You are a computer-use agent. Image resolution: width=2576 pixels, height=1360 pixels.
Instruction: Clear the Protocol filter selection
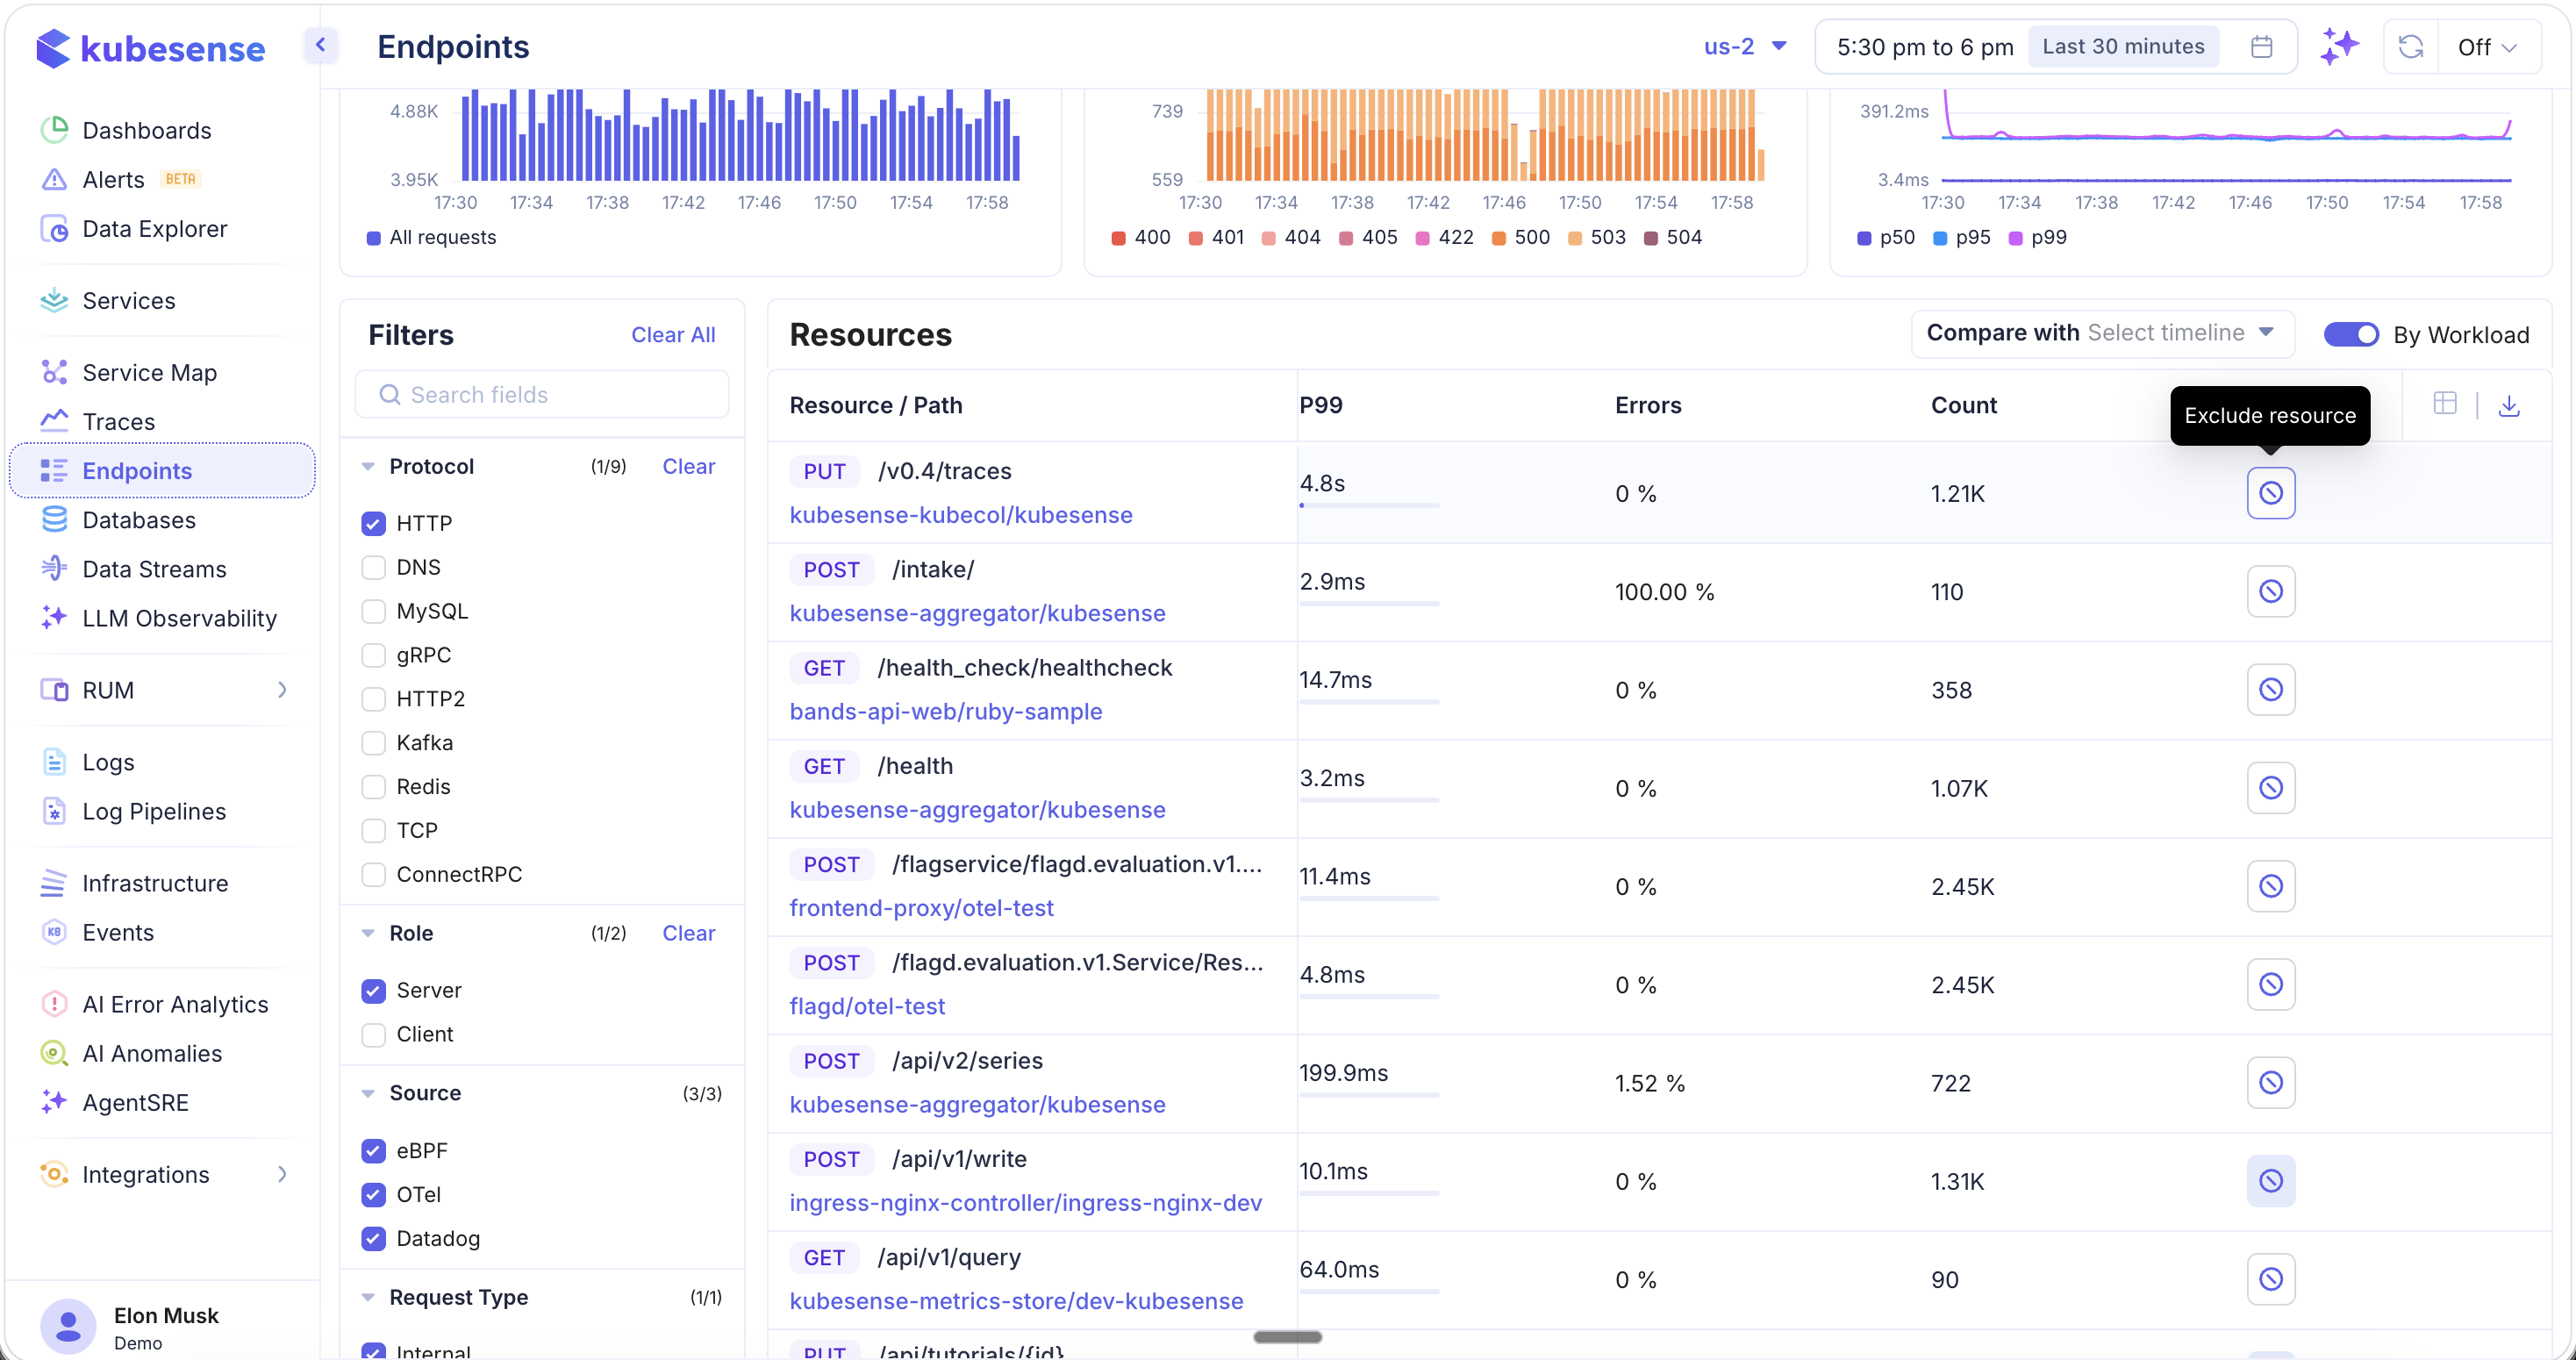(x=689, y=466)
